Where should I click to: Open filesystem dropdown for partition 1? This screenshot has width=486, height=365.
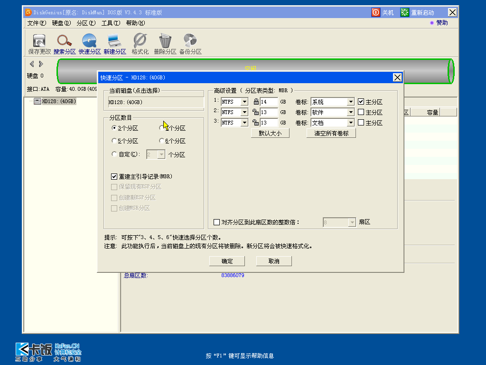[x=244, y=102]
